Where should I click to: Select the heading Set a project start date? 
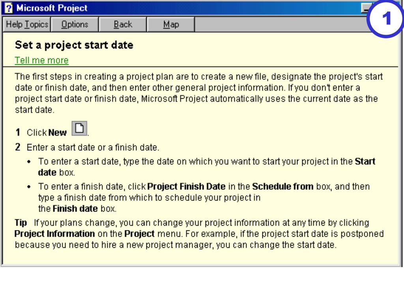tap(74, 45)
